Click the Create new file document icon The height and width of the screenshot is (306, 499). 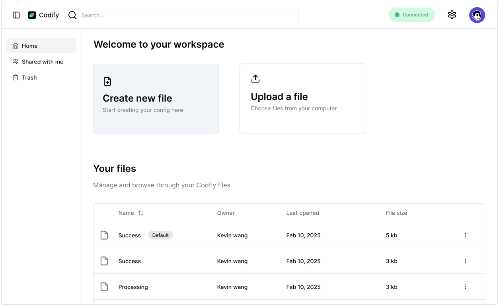point(107,81)
